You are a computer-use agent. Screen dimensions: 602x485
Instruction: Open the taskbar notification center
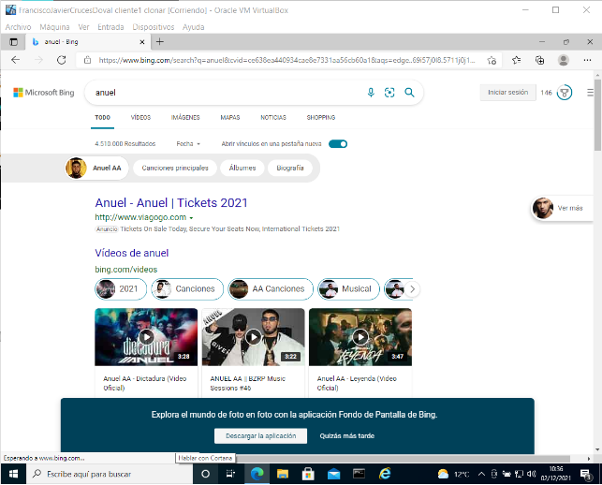pyautogui.click(x=586, y=475)
